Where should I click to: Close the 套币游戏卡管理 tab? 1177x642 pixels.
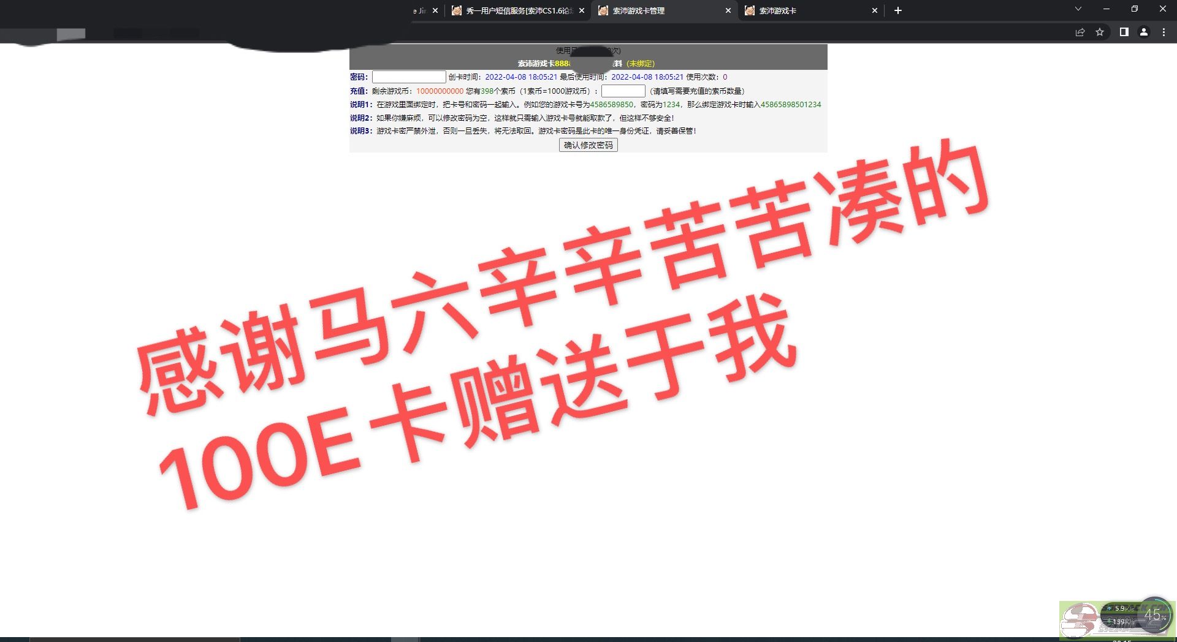[728, 10]
